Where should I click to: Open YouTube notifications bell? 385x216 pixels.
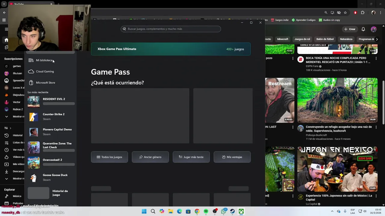pyautogui.click(x=363, y=29)
